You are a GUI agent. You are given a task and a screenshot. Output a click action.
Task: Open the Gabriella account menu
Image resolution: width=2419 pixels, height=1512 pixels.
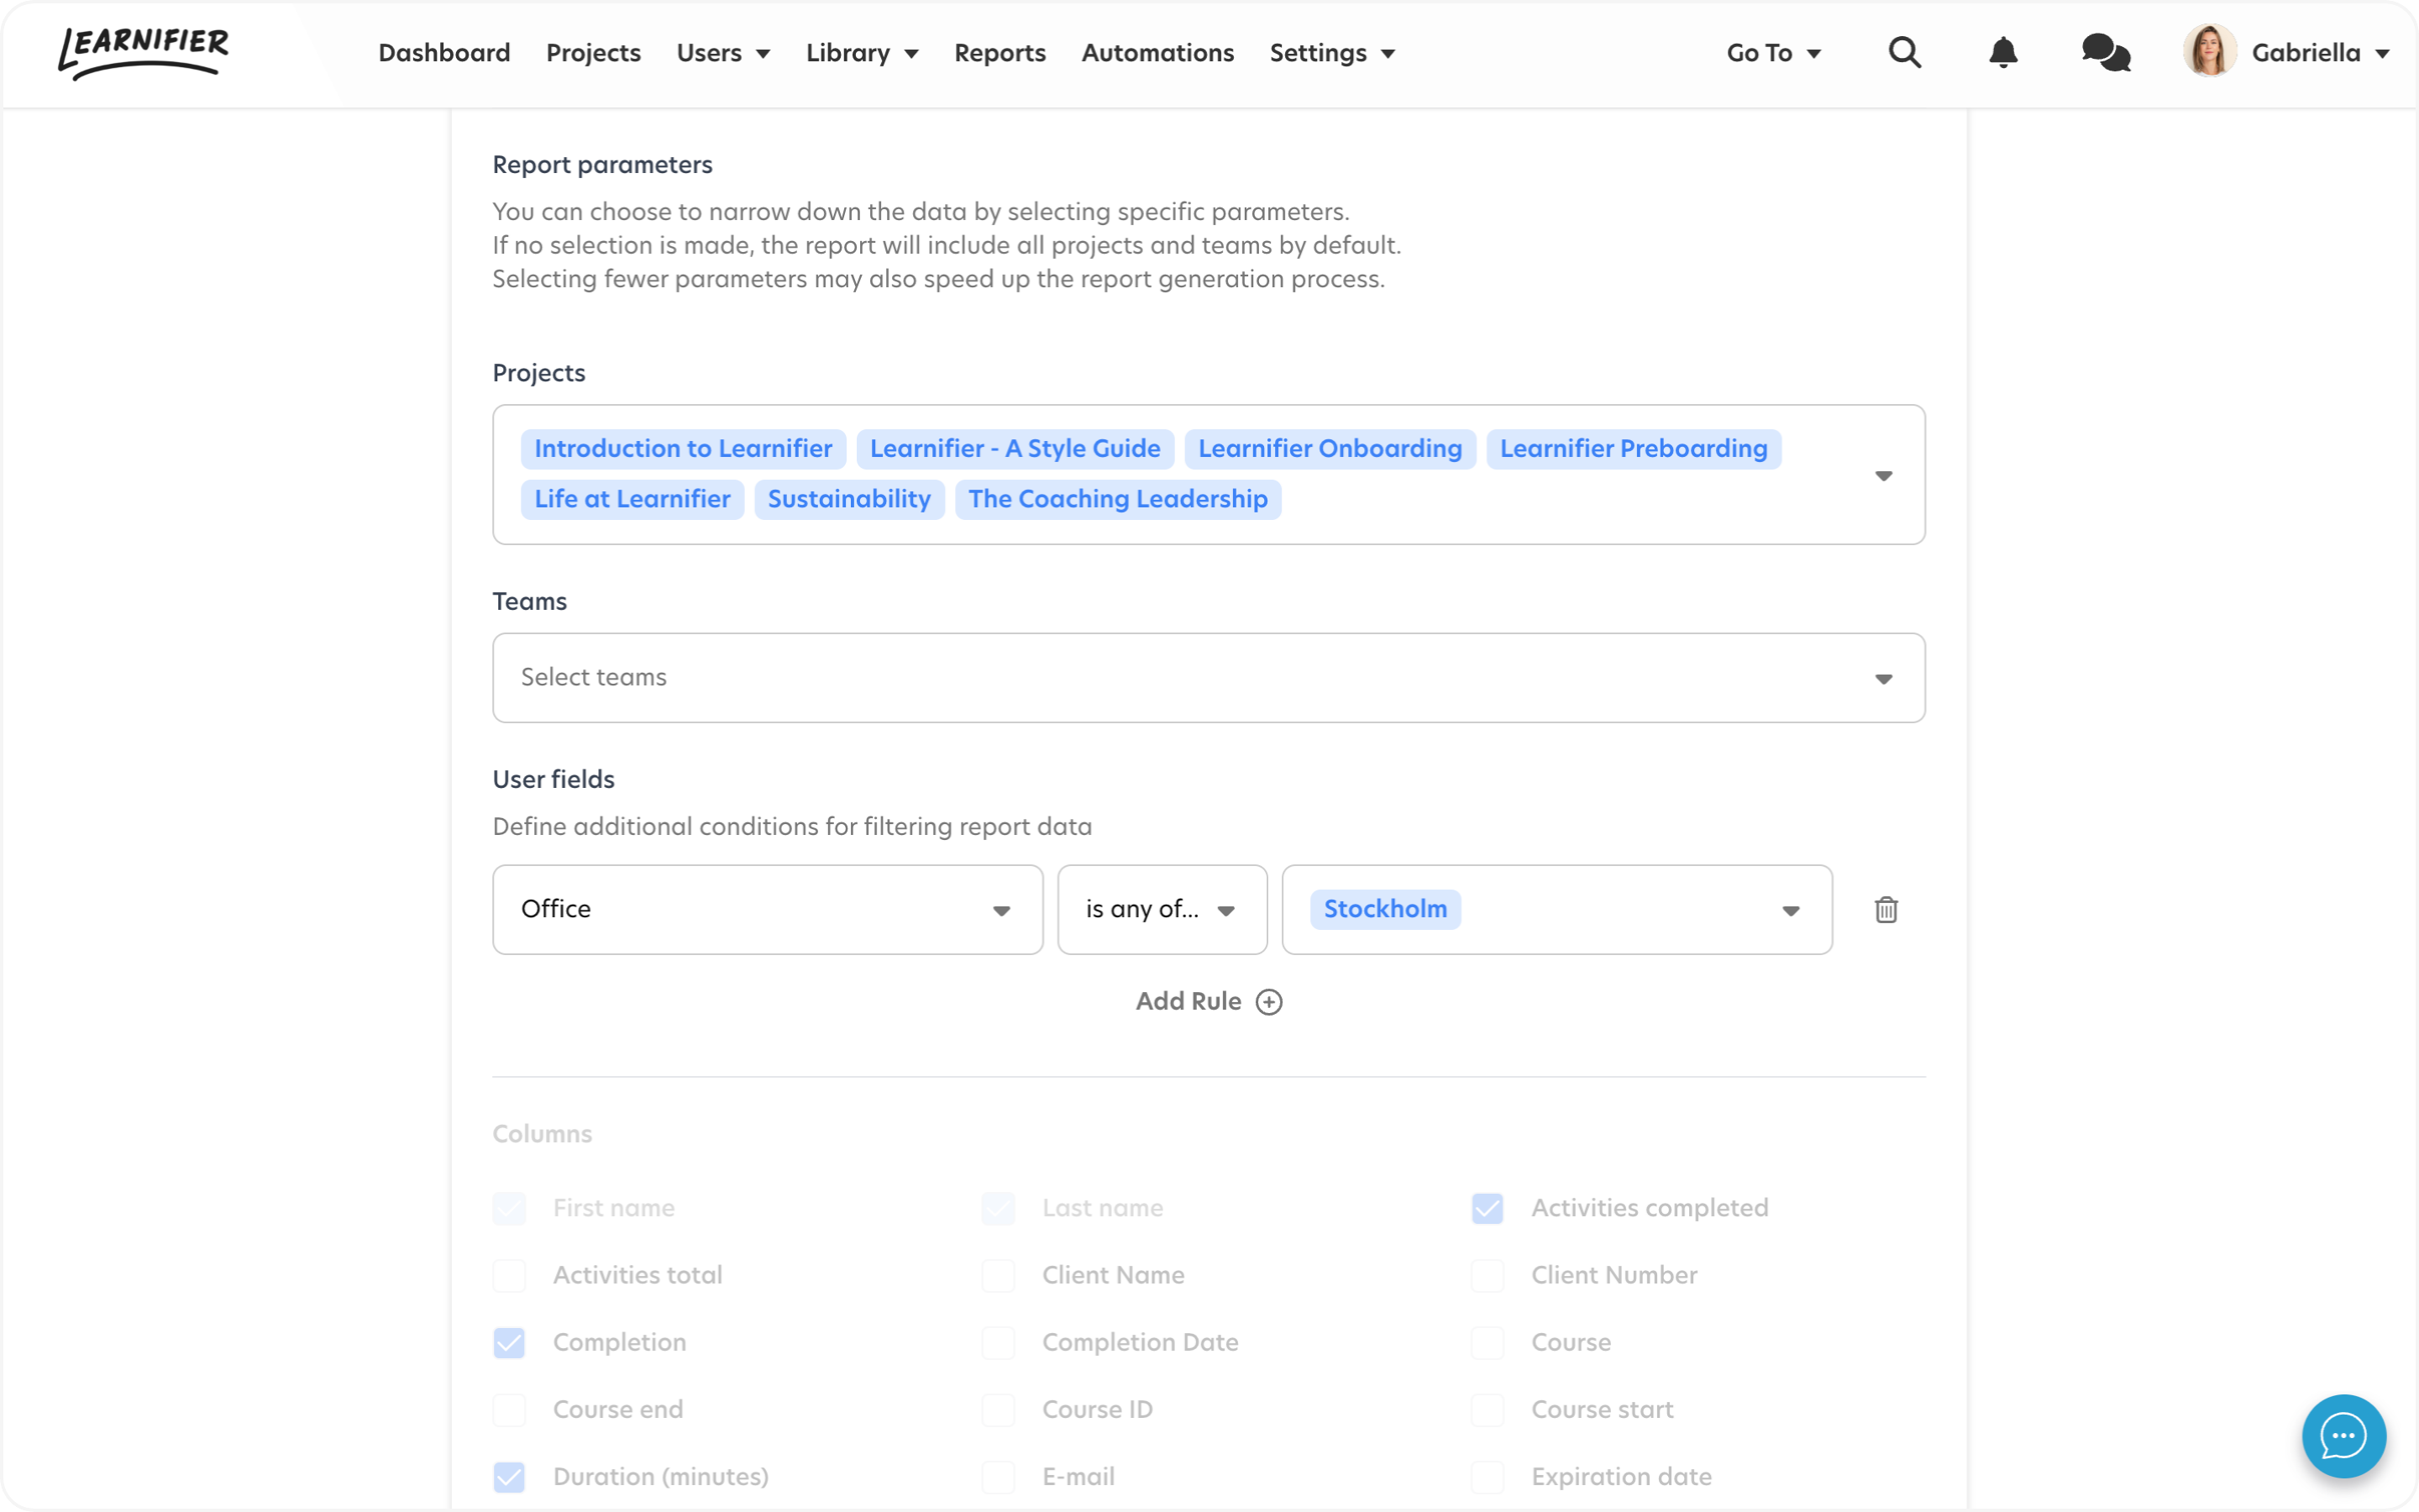pyautogui.click(x=2320, y=52)
